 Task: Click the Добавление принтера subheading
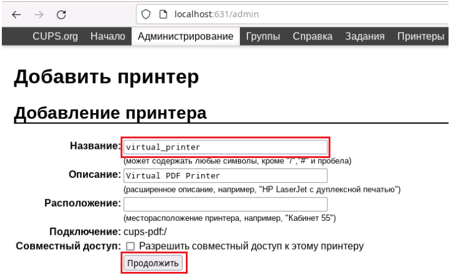(110, 113)
